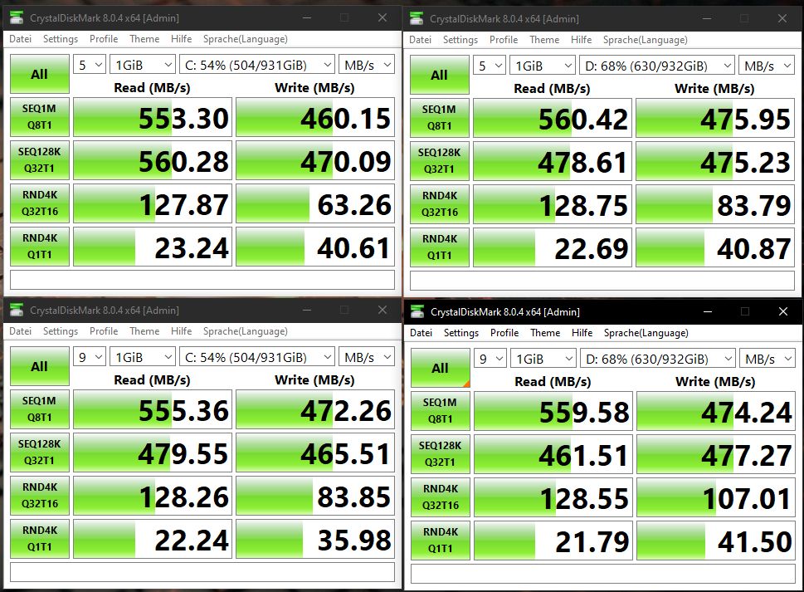
Task: Run RND4K Q1T1 test in 9-run C: window
Action: click(x=40, y=539)
